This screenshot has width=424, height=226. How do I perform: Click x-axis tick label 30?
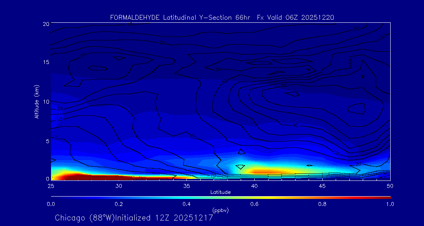[x=119, y=186]
